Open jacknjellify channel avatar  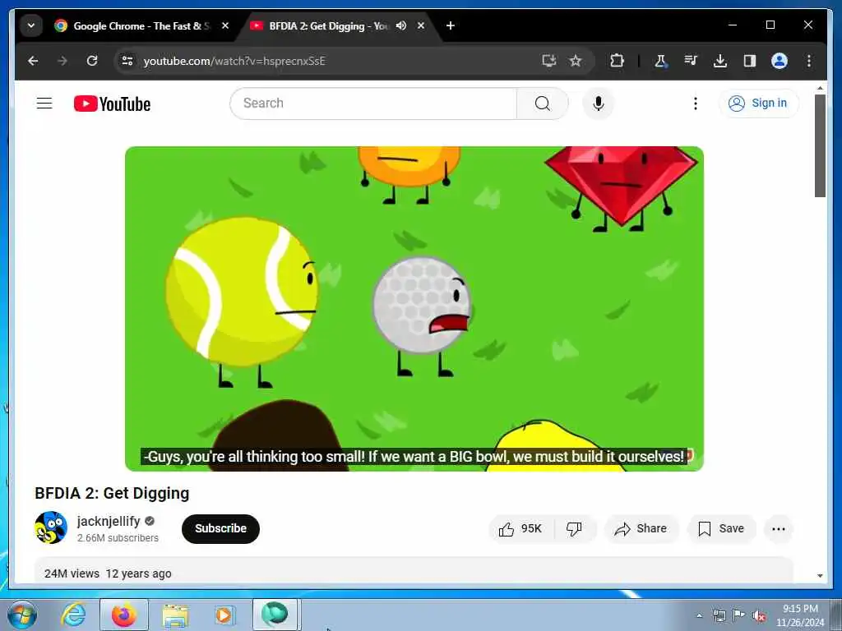pyautogui.click(x=51, y=528)
